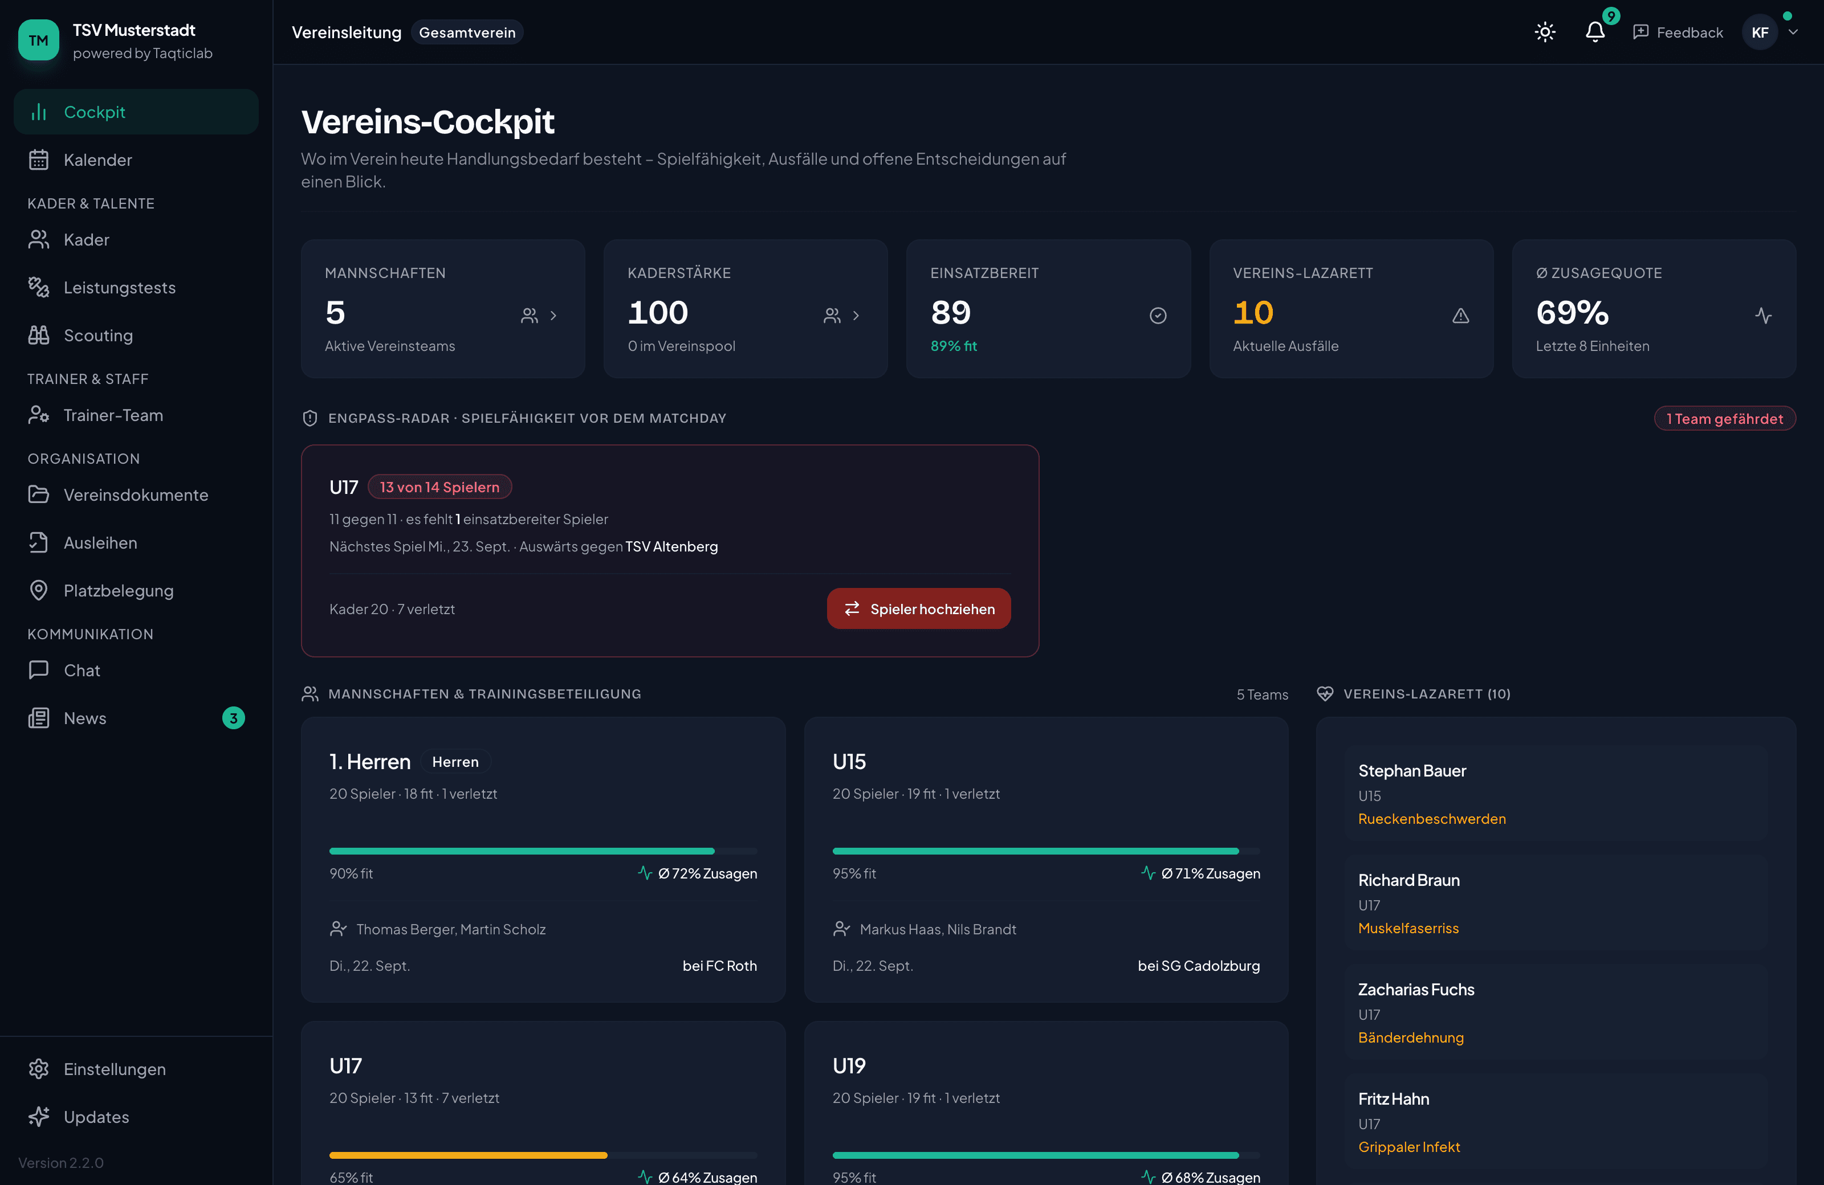Open the 1. Herren team card title

coord(370,762)
